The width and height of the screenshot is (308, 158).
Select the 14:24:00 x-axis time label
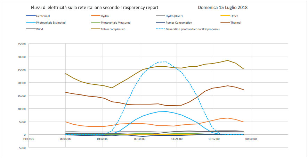177,139
